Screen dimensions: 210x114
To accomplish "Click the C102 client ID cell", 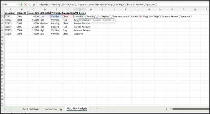I will pos(22,23).
